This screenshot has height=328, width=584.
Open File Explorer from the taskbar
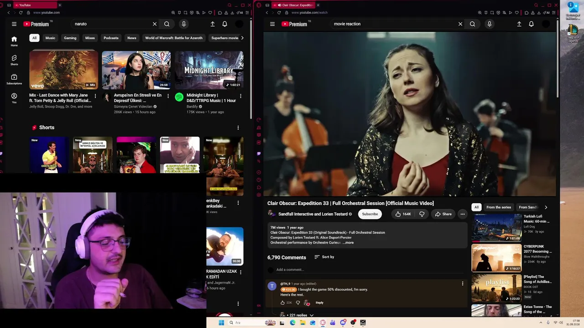pos(302,323)
